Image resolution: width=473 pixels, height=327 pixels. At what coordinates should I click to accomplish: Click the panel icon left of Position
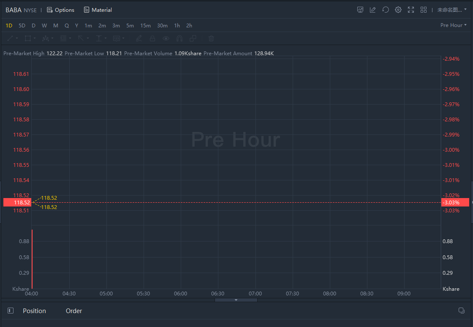point(11,311)
